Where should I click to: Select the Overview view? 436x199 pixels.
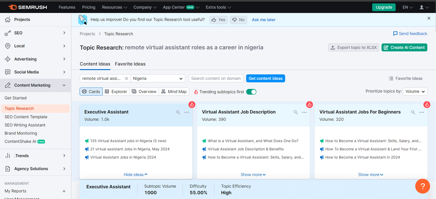click(144, 92)
